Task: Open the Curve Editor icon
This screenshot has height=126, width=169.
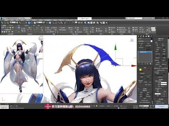Action: (x=92, y=23)
